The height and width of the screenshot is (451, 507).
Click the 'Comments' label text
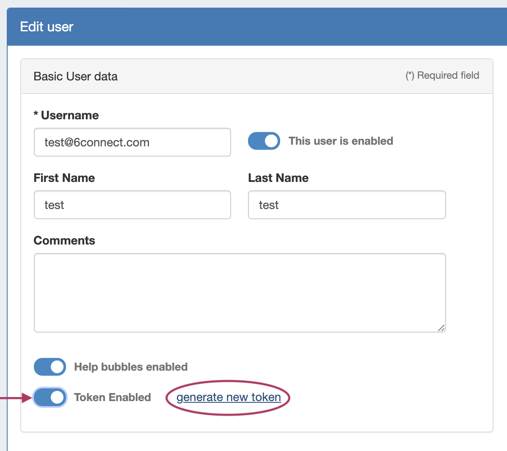point(64,240)
